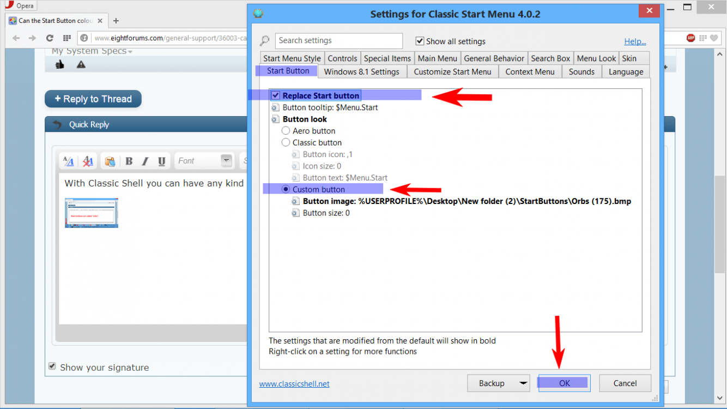This screenshot has height=409, width=727.
Task: Click the Classic Shell title bar icon
Action: click(x=258, y=13)
